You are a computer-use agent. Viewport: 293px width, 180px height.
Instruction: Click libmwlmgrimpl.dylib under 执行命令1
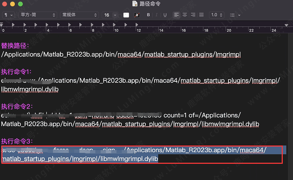click(30, 89)
